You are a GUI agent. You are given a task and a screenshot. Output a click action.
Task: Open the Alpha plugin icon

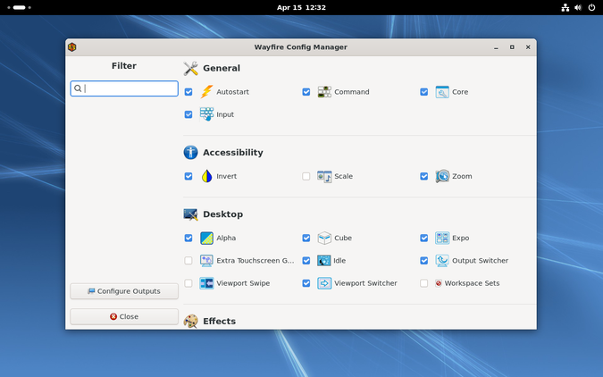[x=206, y=239]
